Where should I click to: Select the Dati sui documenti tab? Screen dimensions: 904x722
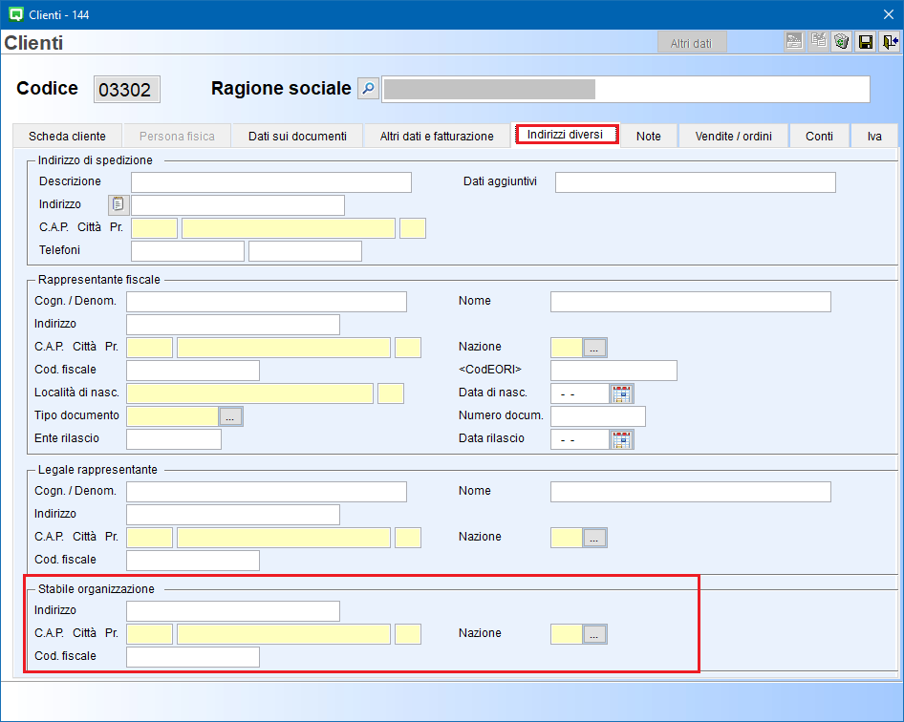click(x=297, y=137)
